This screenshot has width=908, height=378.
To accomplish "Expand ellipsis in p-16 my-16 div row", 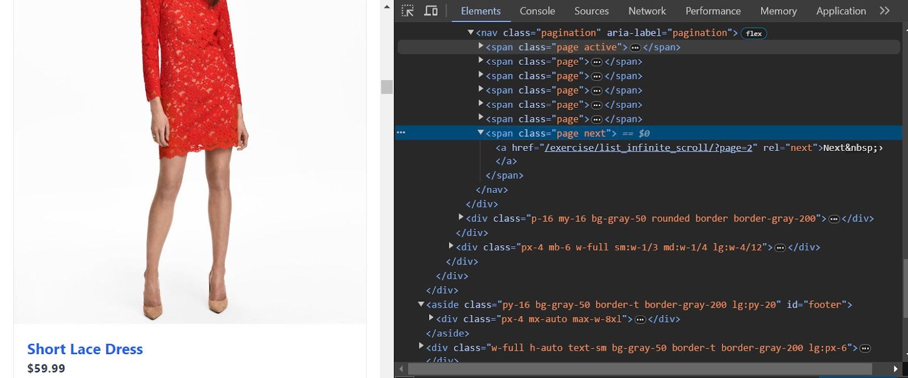I will point(834,219).
